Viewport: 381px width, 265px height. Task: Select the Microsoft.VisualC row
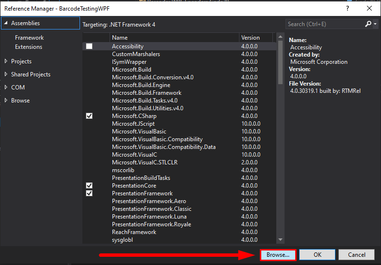coord(179,155)
